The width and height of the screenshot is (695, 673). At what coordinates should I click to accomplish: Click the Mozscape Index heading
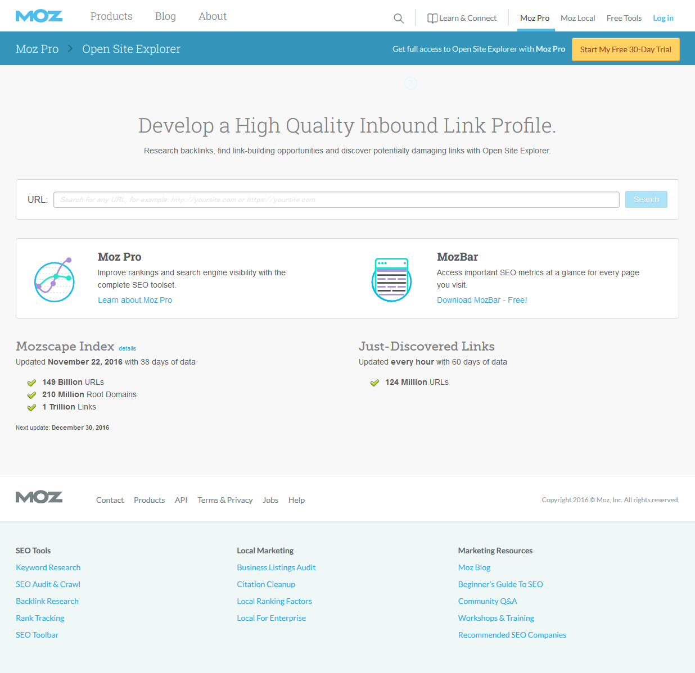click(x=65, y=346)
